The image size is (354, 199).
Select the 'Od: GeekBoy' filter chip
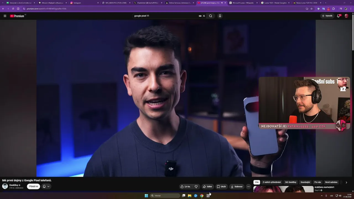pos(291,182)
